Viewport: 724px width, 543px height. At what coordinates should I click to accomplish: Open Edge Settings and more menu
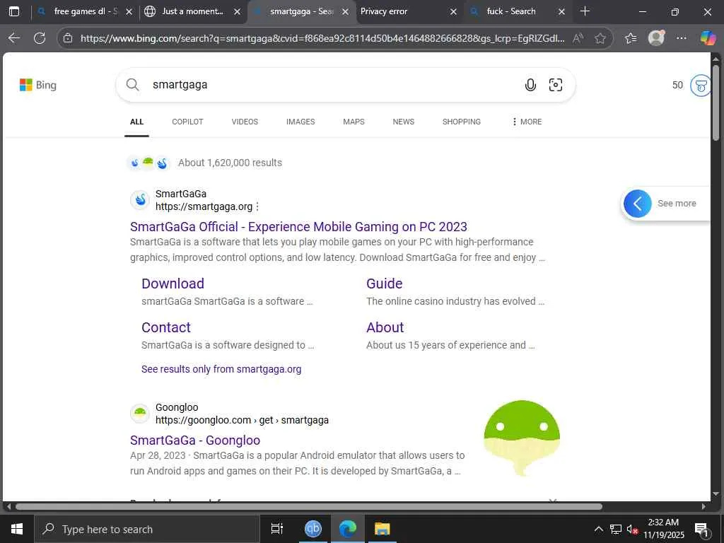[x=682, y=38]
